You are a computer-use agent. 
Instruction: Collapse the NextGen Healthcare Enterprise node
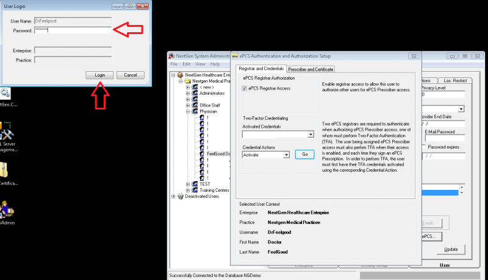point(173,75)
